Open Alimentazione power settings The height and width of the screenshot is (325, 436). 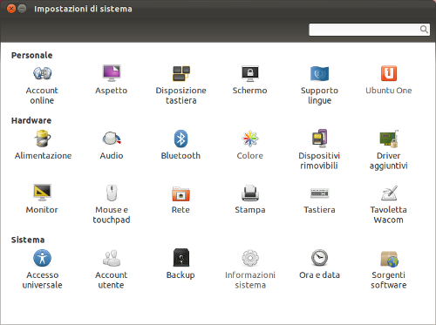tap(43, 145)
